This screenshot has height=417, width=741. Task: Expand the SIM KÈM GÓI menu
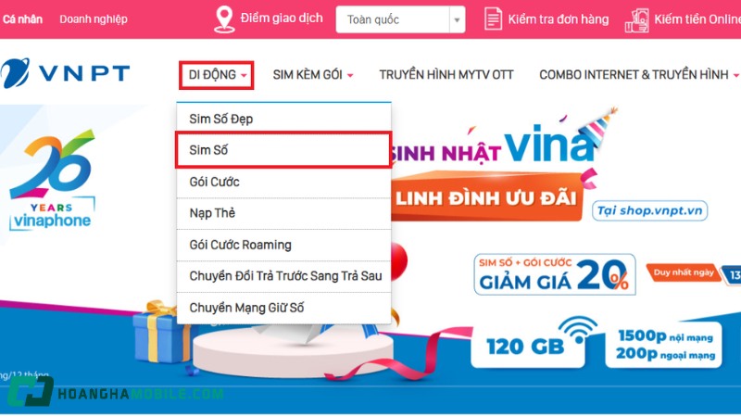coord(313,75)
